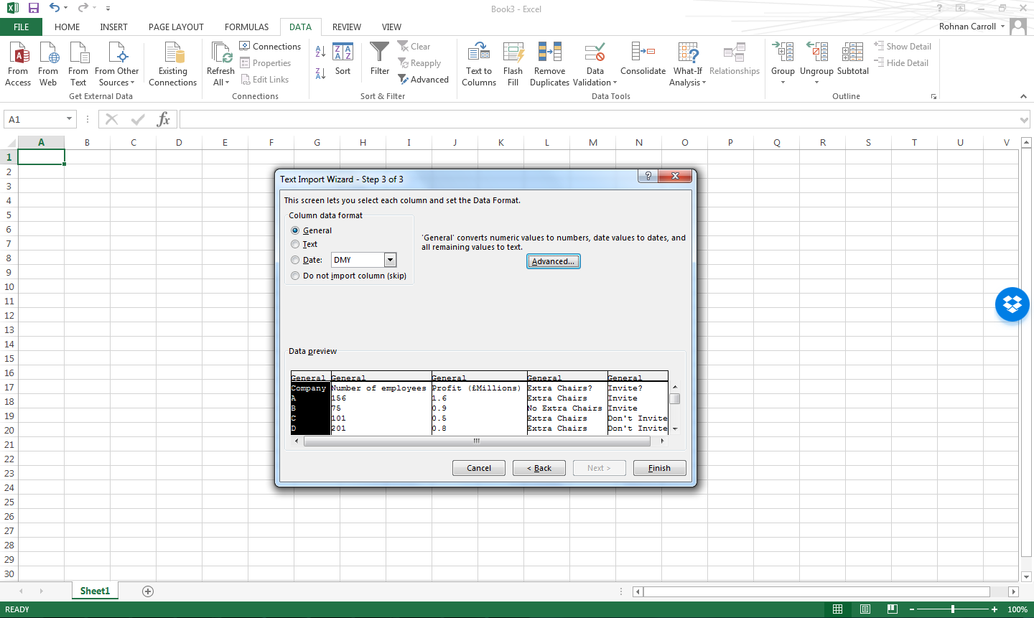Select Do not import column (skip)

click(x=295, y=276)
